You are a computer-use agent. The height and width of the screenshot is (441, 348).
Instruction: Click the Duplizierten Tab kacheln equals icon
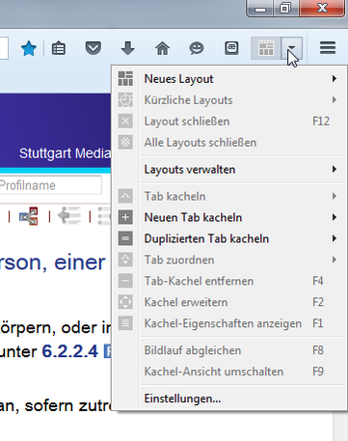[x=125, y=238]
